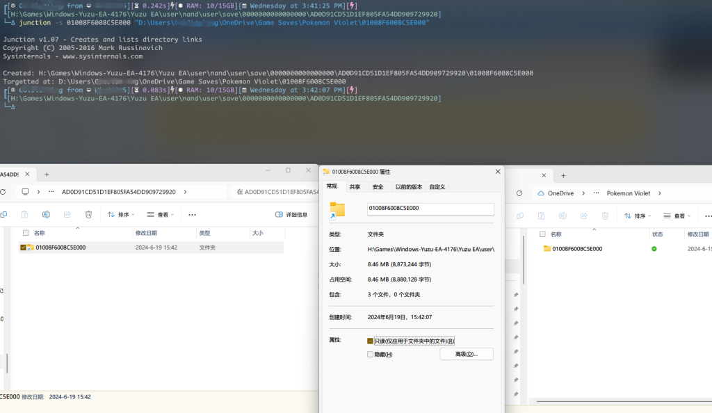
Task: Open the breadcrumb ellipsis in OneDrive Explorer window
Action: (x=596, y=193)
